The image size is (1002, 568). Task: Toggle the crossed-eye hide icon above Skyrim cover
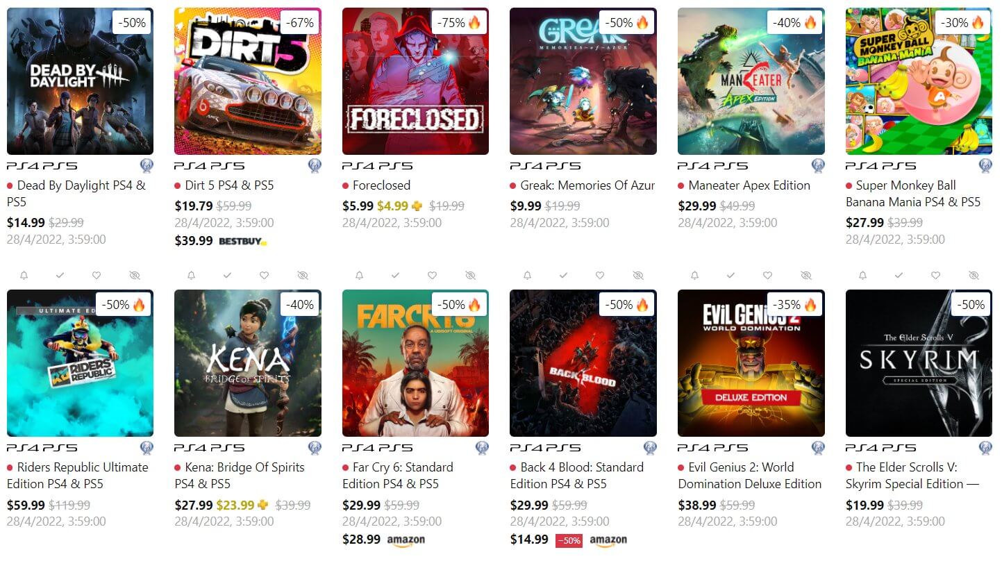tap(974, 276)
